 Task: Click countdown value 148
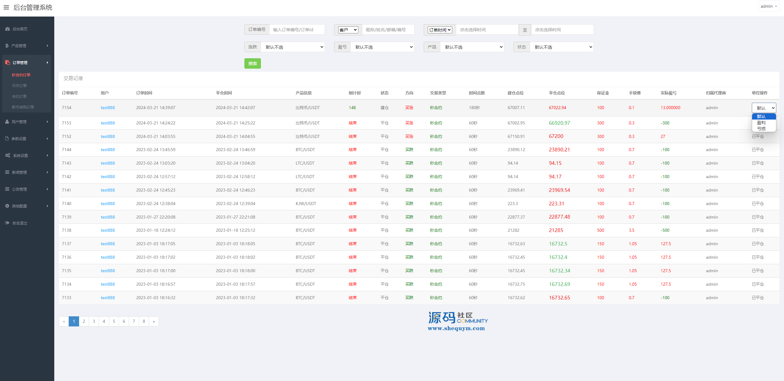click(x=352, y=108)
